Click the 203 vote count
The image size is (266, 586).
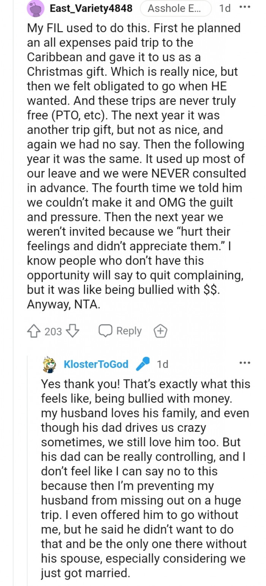coord(52,331)
